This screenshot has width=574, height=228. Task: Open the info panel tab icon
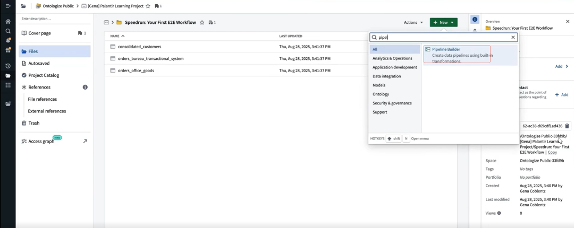475,20
